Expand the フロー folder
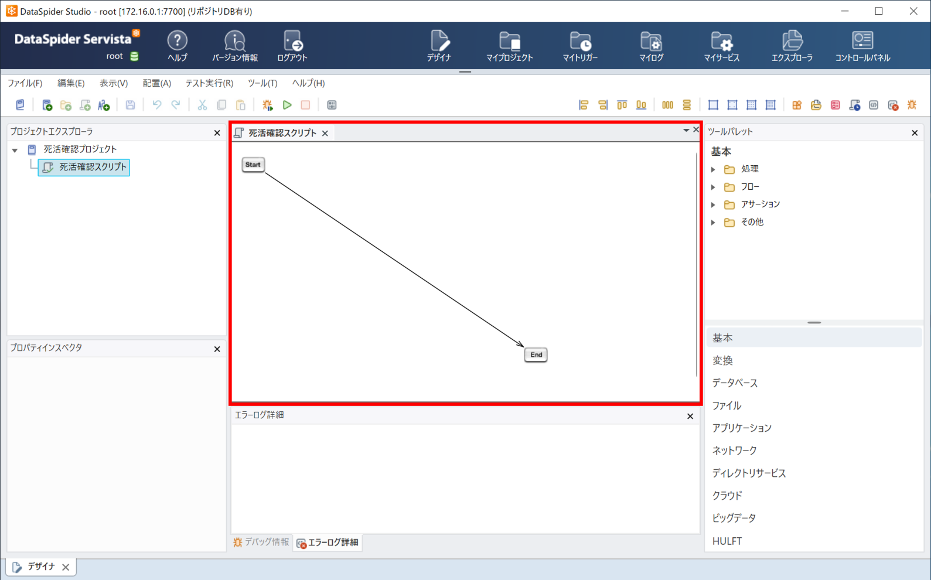931x580 pixels. [x=713, y=187]
